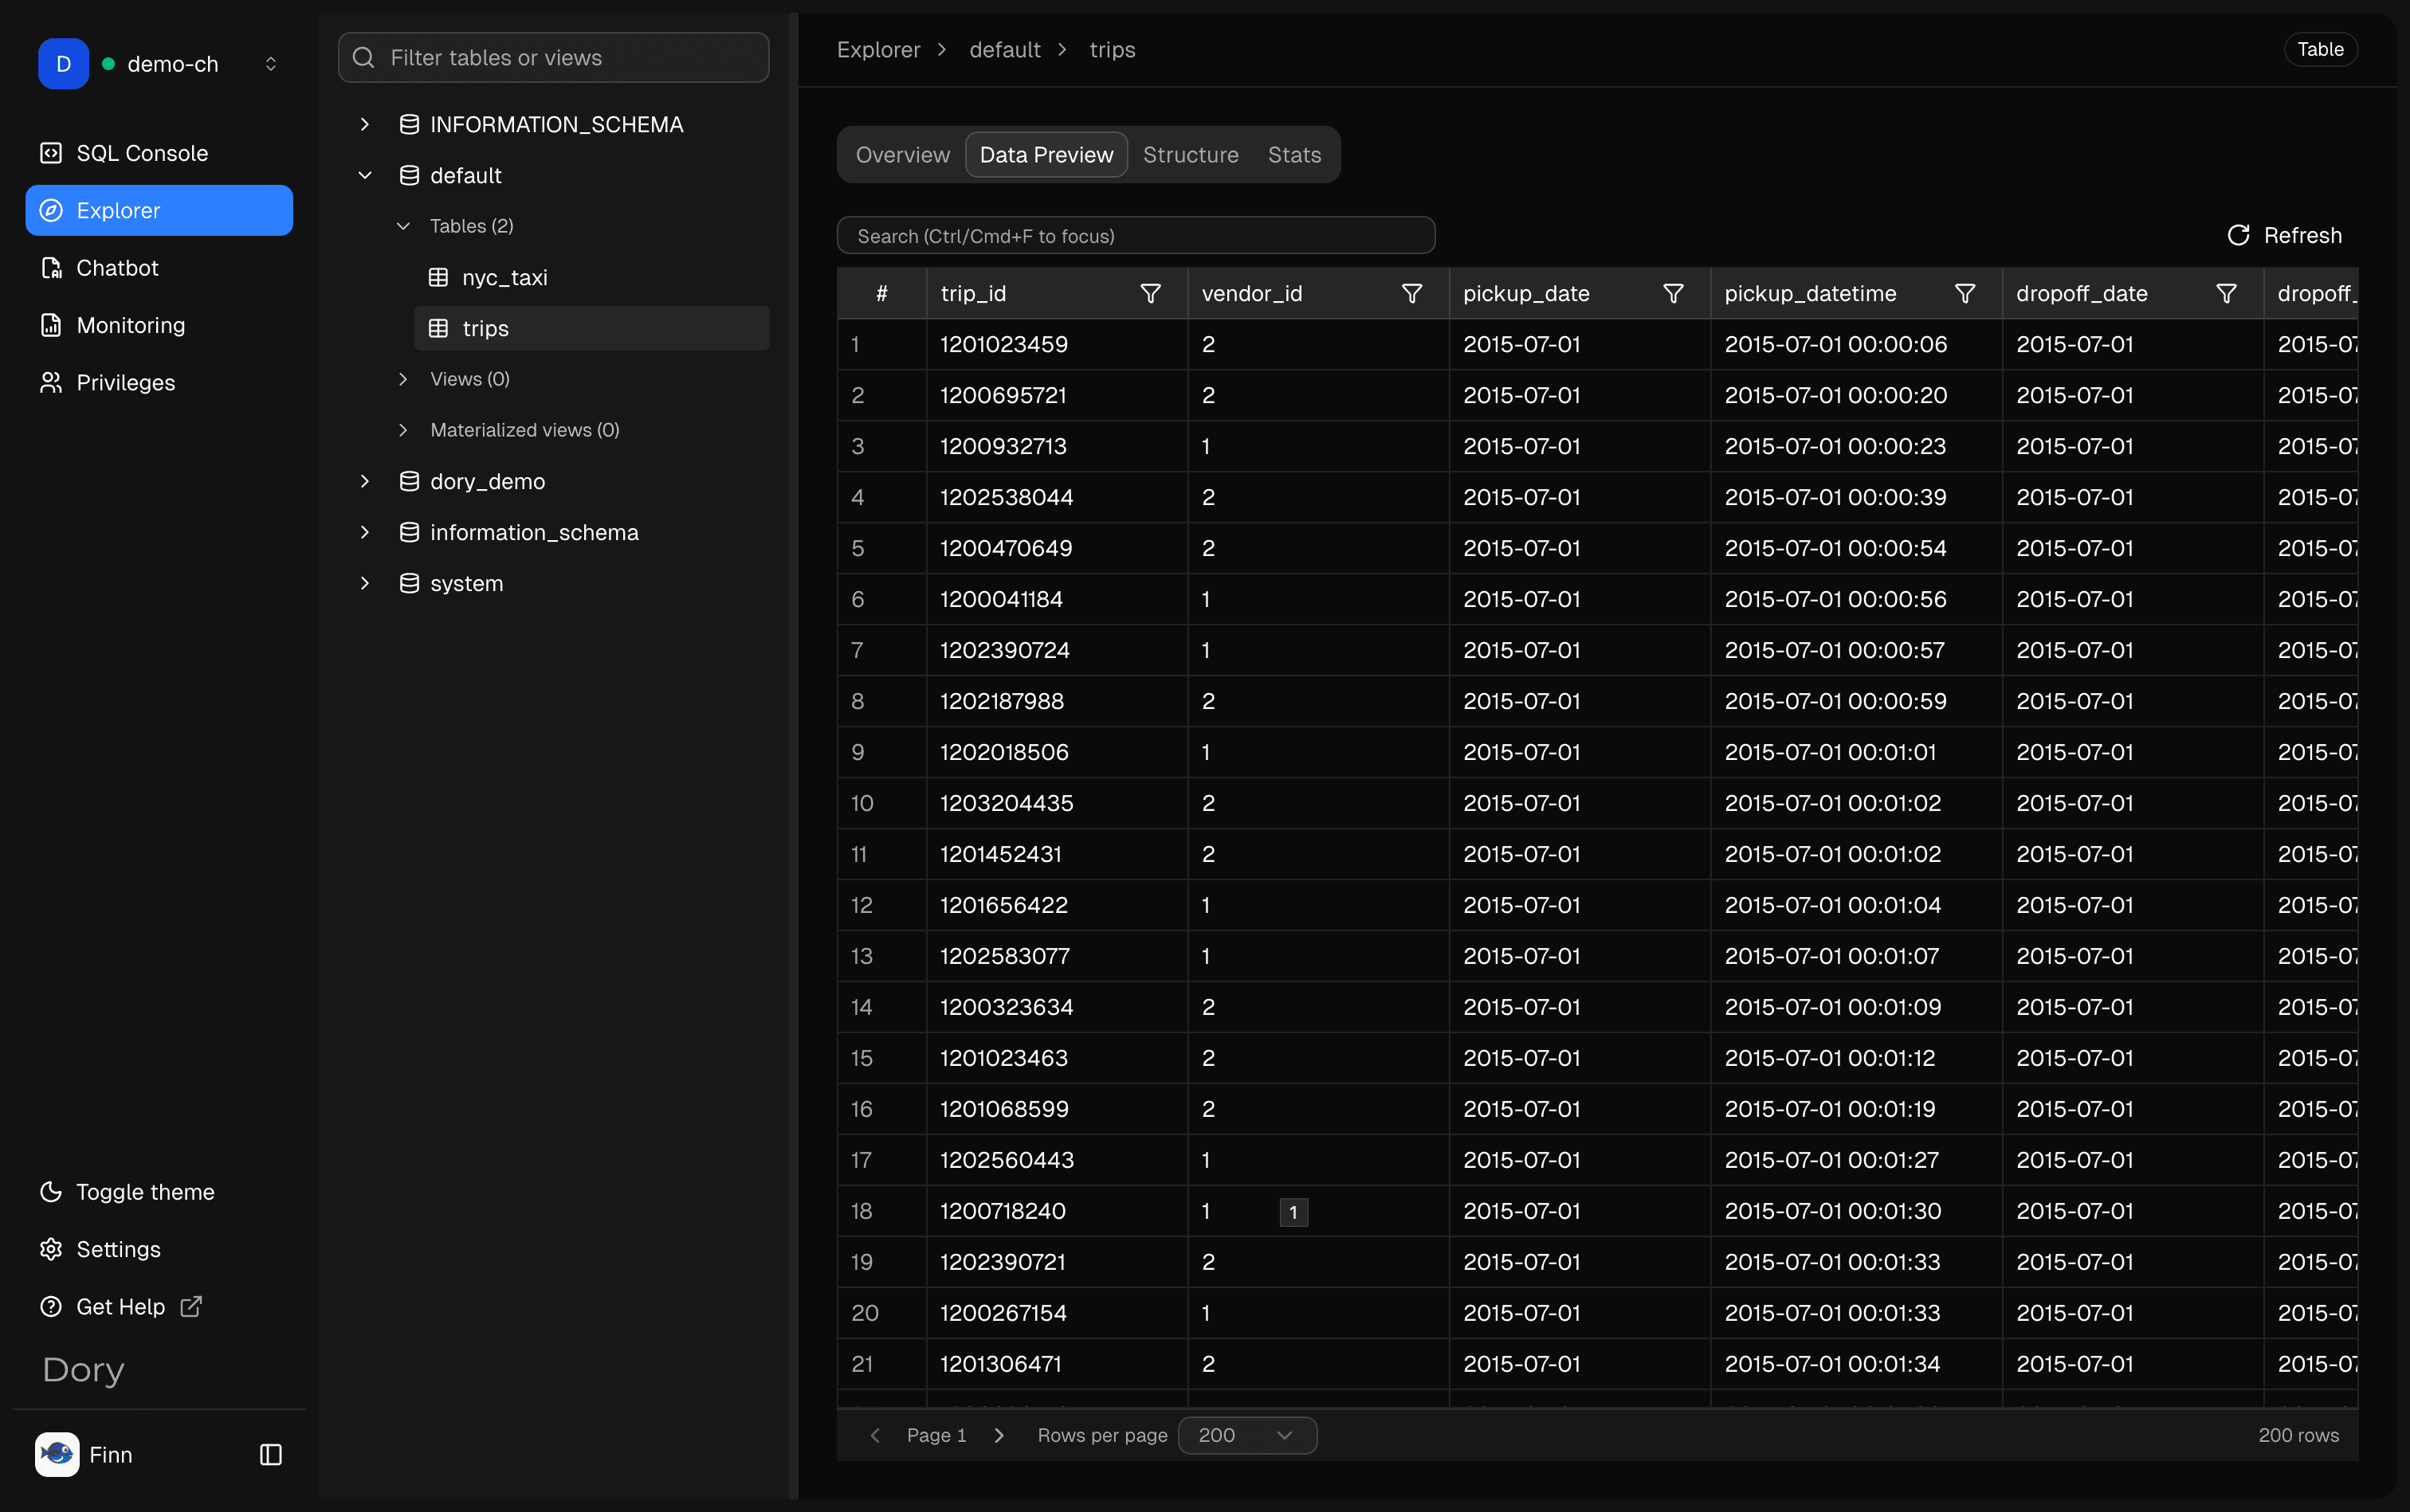Click the Chatbot file icon

click(51, 268)
